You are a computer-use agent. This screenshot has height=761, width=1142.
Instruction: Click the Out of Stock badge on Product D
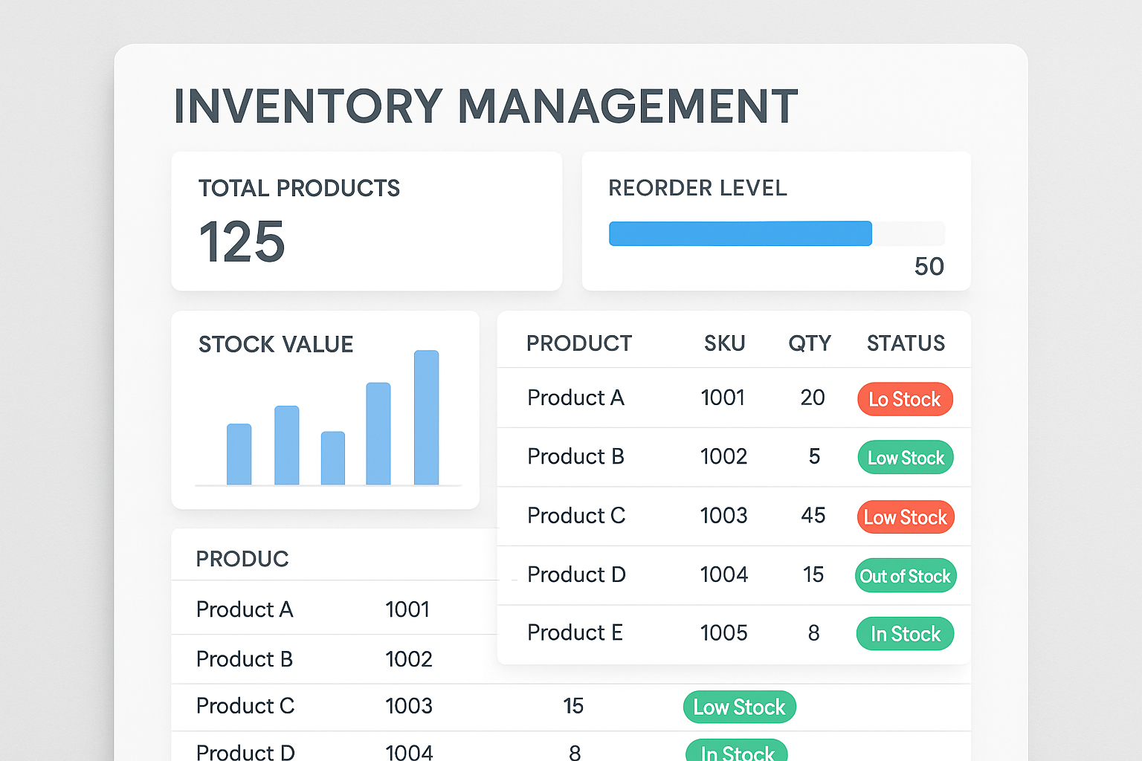click(905, 575)
